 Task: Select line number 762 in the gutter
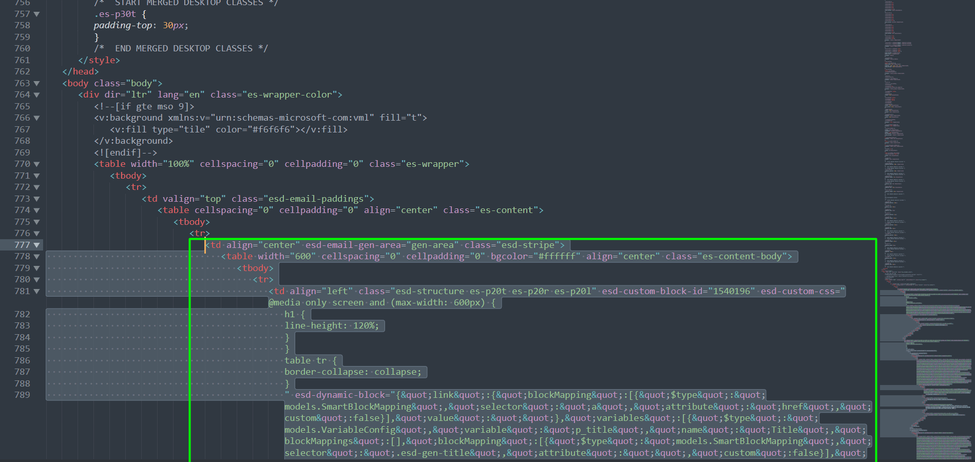pos(23,71)
